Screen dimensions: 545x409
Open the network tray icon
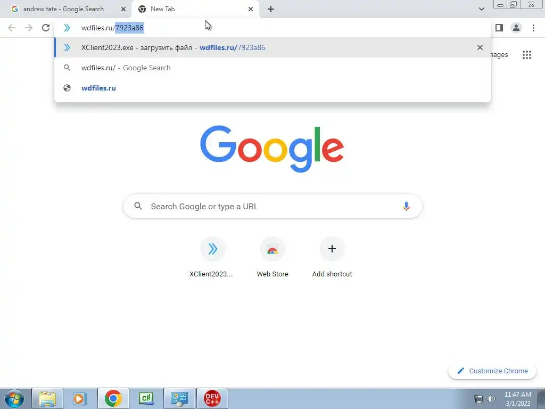pos(478,398)
